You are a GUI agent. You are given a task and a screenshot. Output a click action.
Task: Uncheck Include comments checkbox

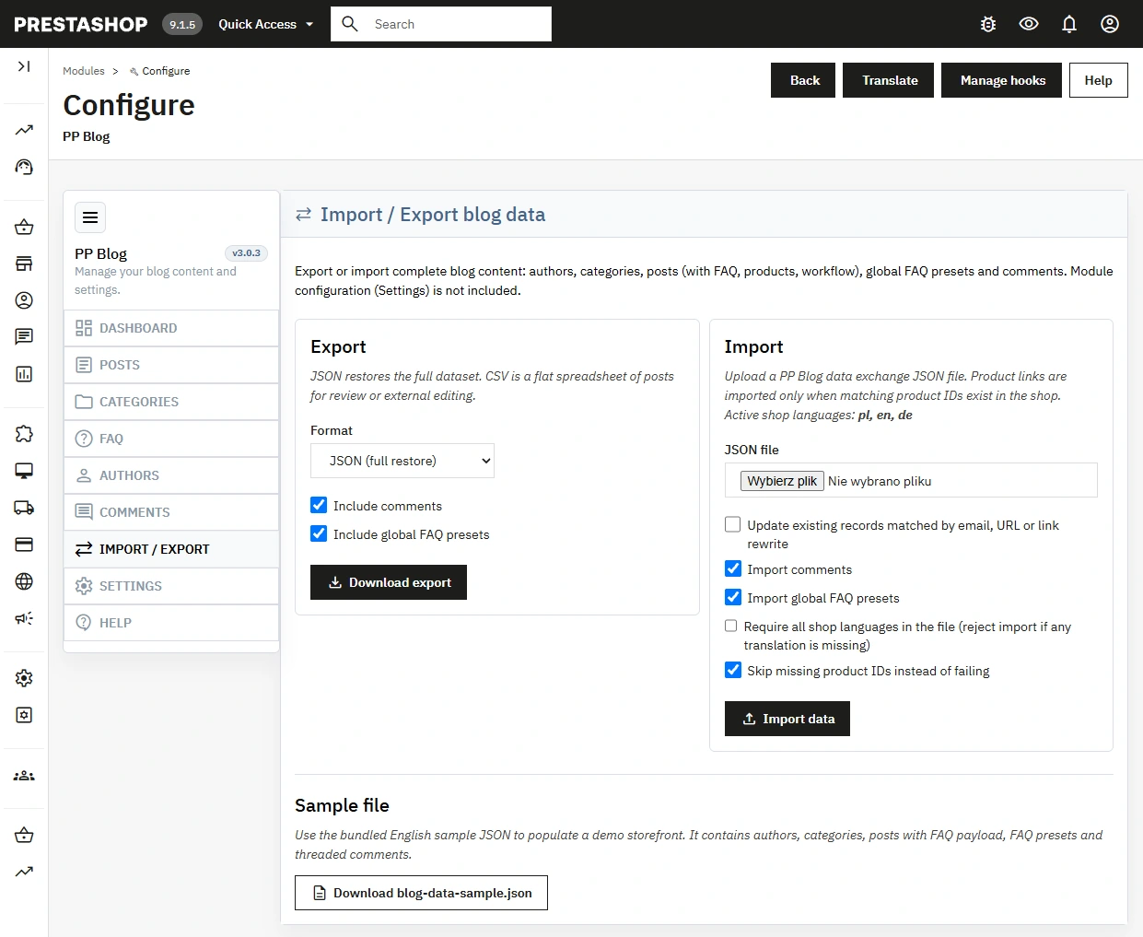[319, 505]
